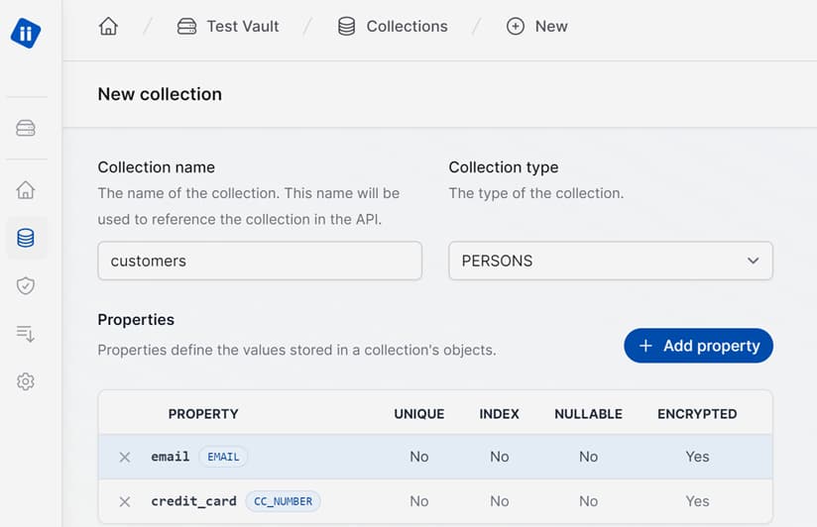
Task: Go to Collections breadcrumb
Action: 393,27
